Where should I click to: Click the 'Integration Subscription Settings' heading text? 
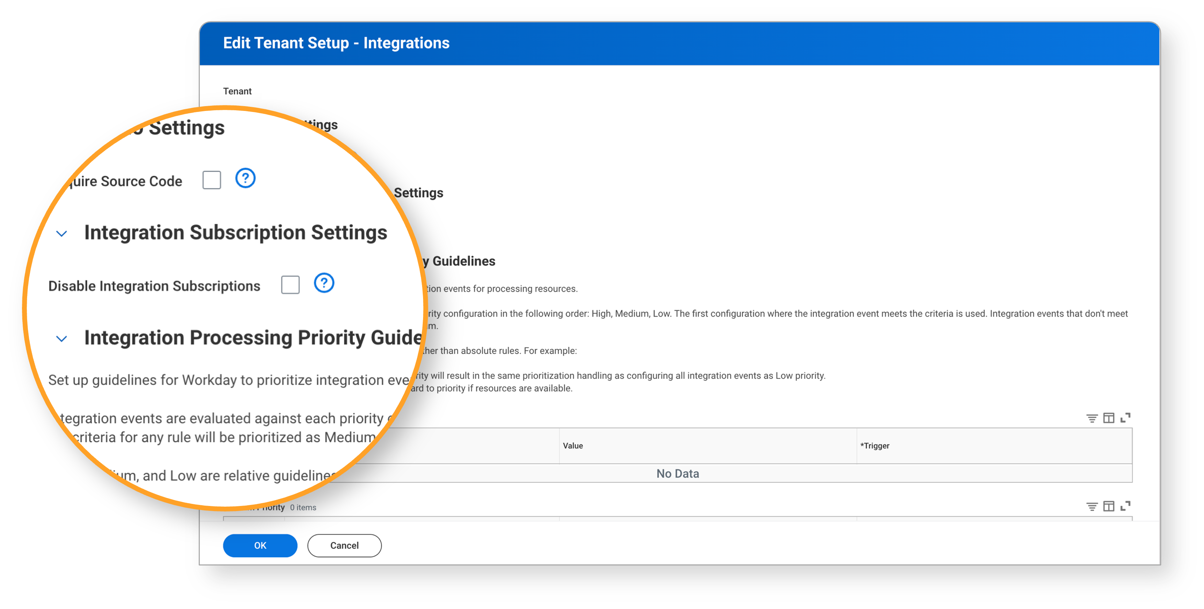click(236, 232)
